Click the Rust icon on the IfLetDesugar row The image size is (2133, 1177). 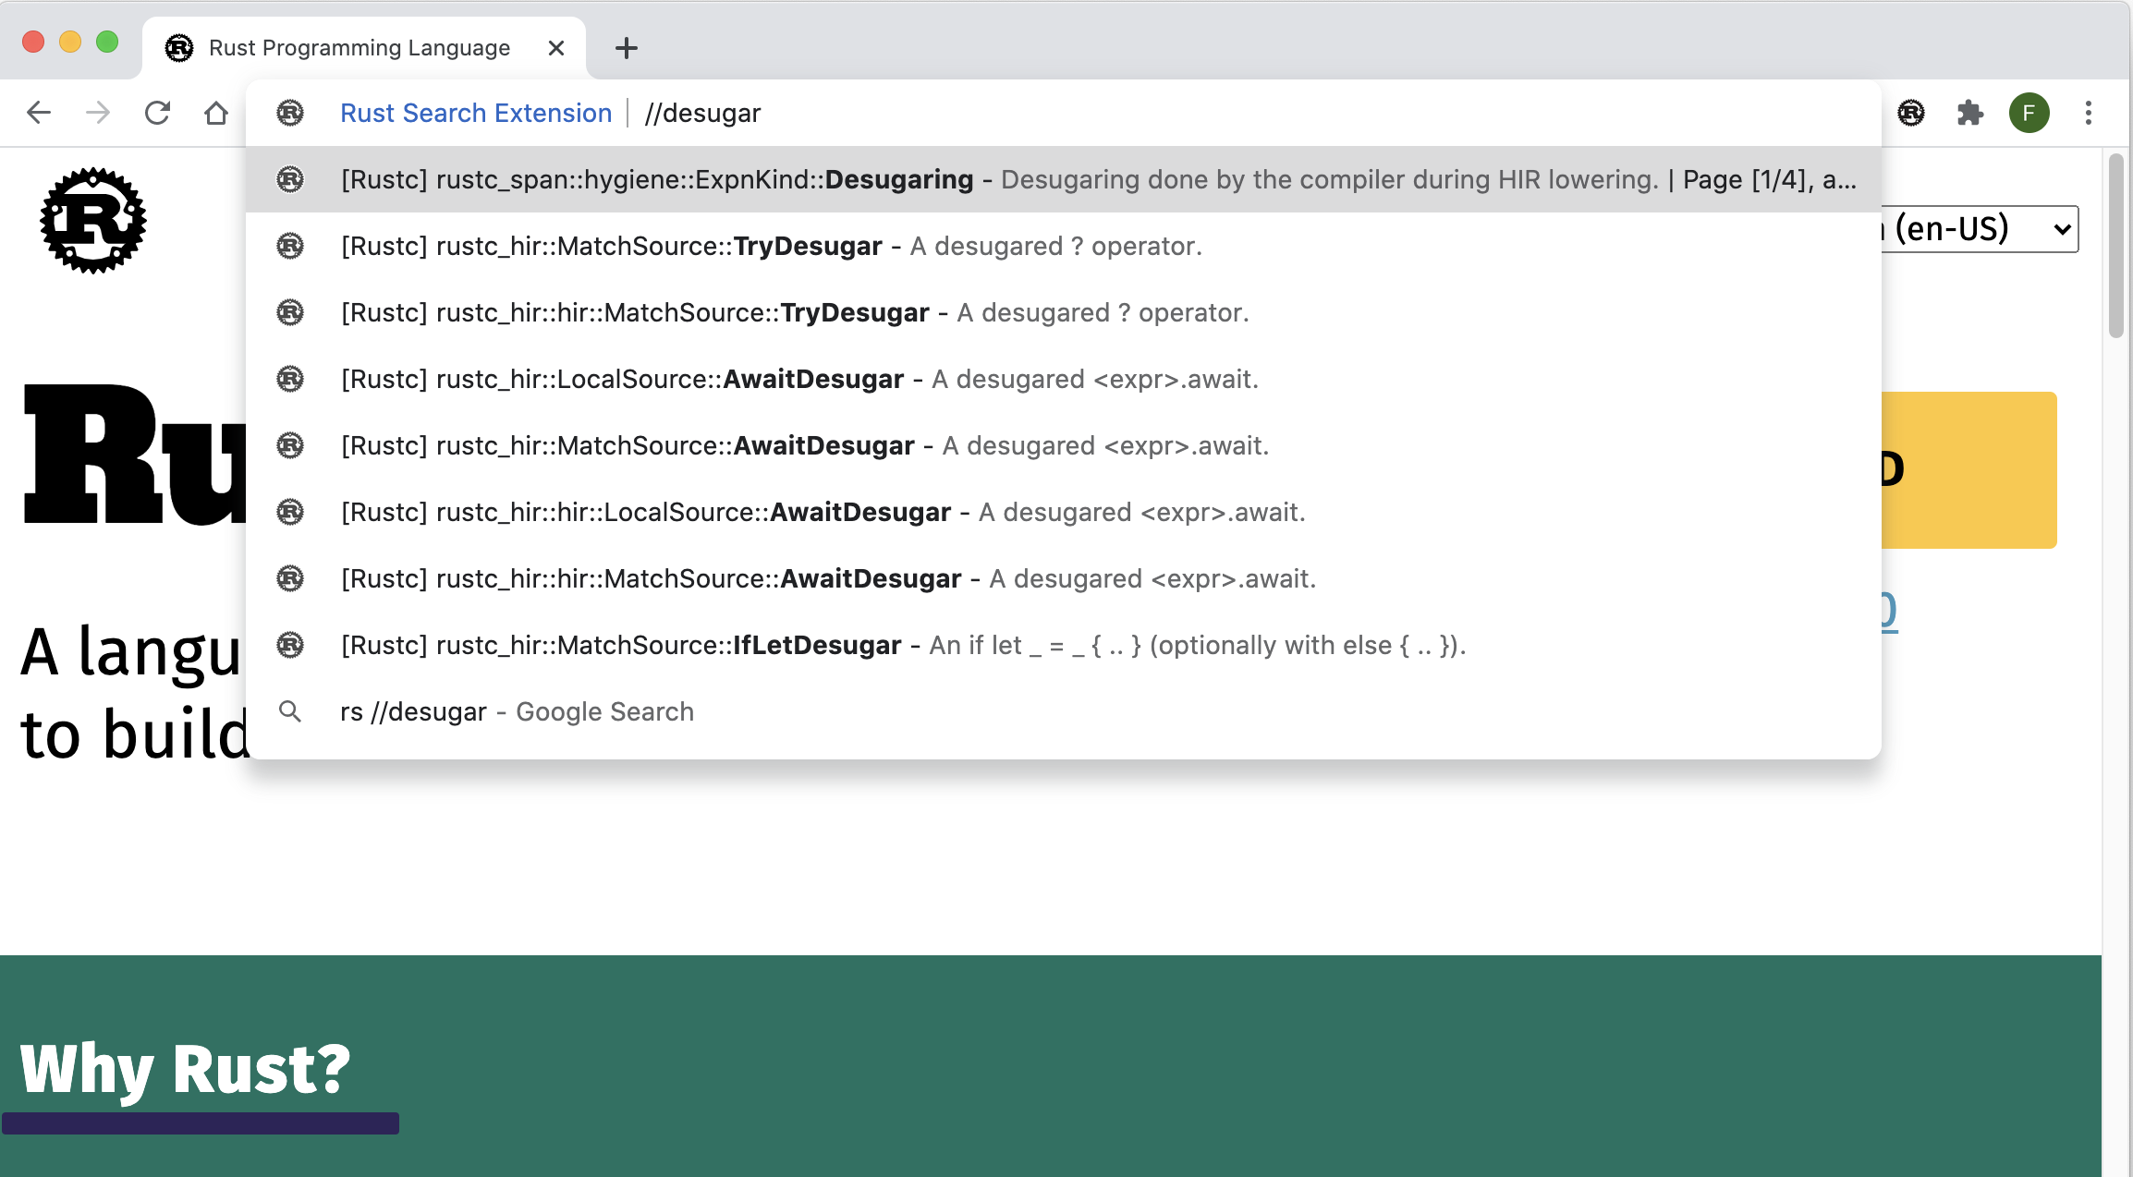(290, 645)
